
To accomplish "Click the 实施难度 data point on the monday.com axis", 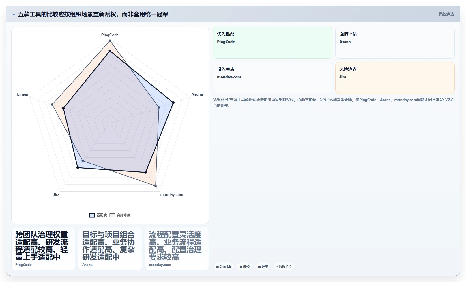I will point(156,186).
